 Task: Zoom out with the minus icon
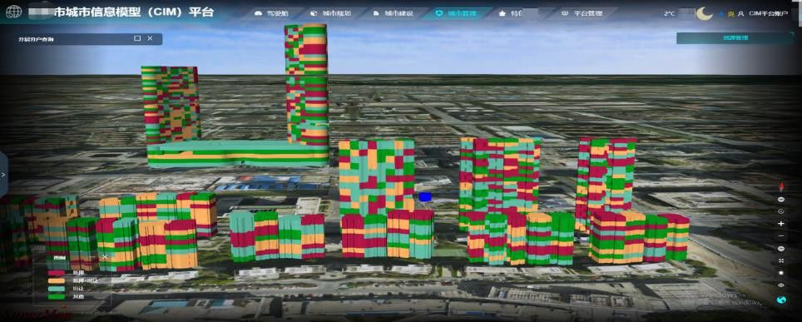781,236
